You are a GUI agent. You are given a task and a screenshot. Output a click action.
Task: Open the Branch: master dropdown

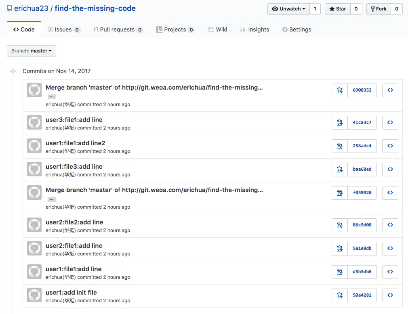click(x=32, y=51)
